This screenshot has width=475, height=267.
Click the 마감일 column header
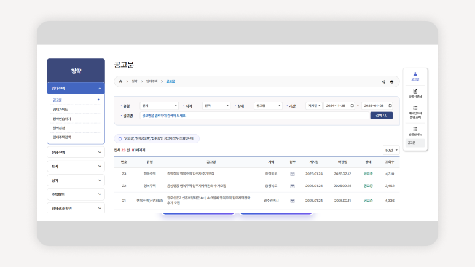(343, 162)
